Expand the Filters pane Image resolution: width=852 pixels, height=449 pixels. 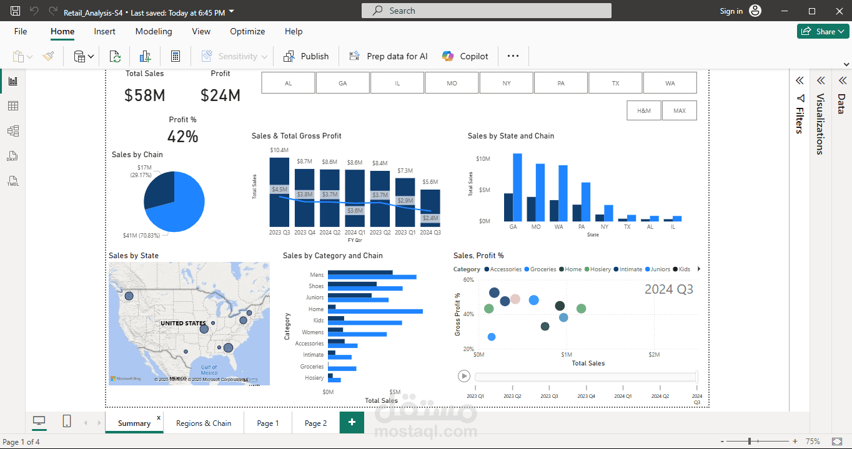[799, 80]
